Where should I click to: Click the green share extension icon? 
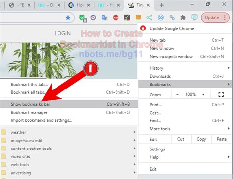click(x=149, y=17)
